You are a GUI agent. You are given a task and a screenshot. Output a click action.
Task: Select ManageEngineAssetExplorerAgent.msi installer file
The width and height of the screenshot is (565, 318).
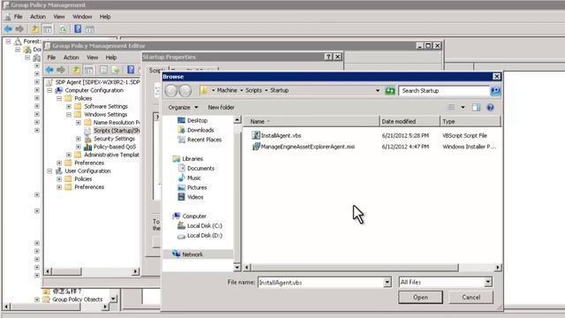click(304, 147)
